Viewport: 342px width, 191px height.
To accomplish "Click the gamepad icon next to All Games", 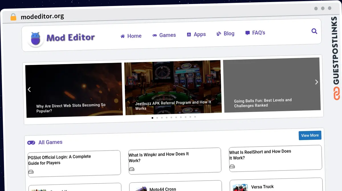I will pos(31,143).
